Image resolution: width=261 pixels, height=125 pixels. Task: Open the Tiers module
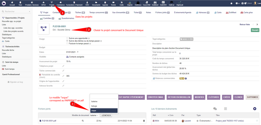[20, 4]
